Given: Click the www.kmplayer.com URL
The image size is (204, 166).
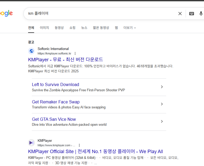Looking at the screenshot, I should click(x=56, y=145).
